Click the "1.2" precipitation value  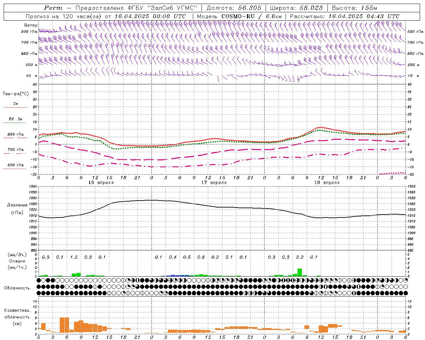[74, 257]
